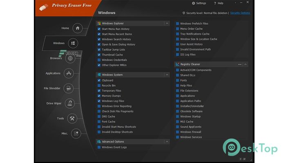286x163 pixels.
Task: Check the Font Cache box
Action: click(x=99, y=122)
